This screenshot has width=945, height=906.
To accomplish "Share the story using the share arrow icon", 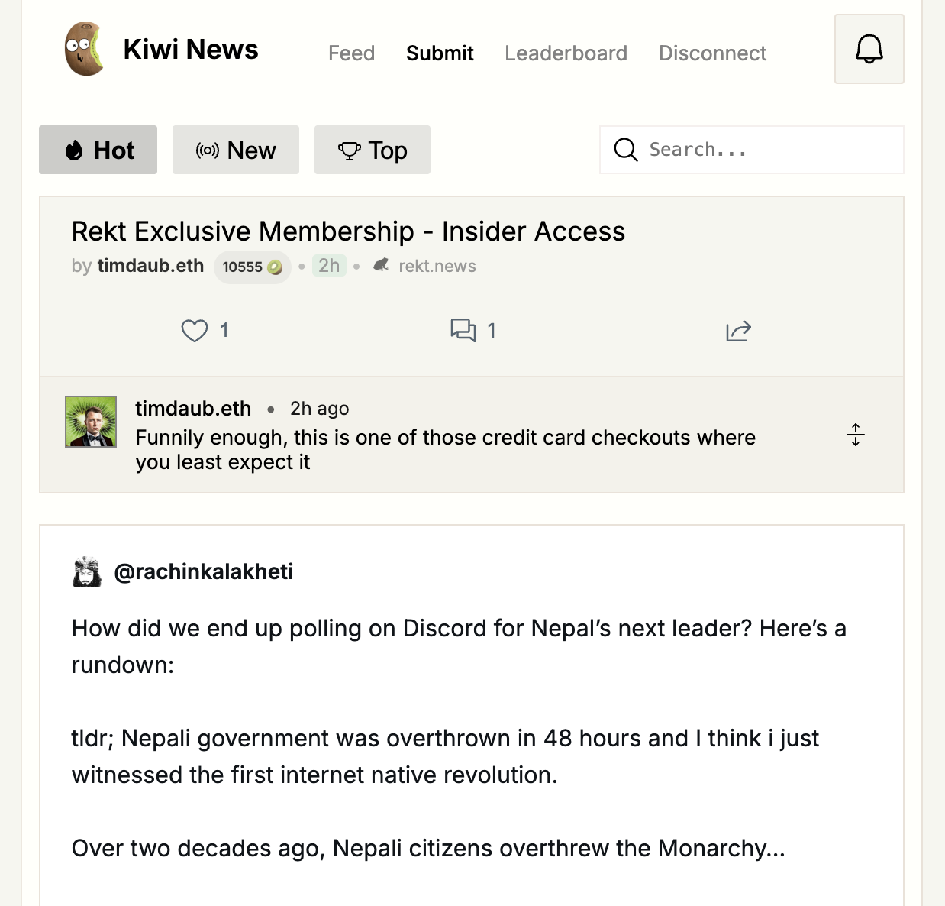I will (737, 331).
